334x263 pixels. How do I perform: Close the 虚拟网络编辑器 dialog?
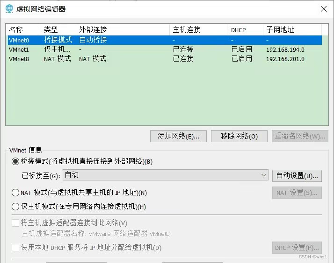pyautogui.click(x=324, y=9)
